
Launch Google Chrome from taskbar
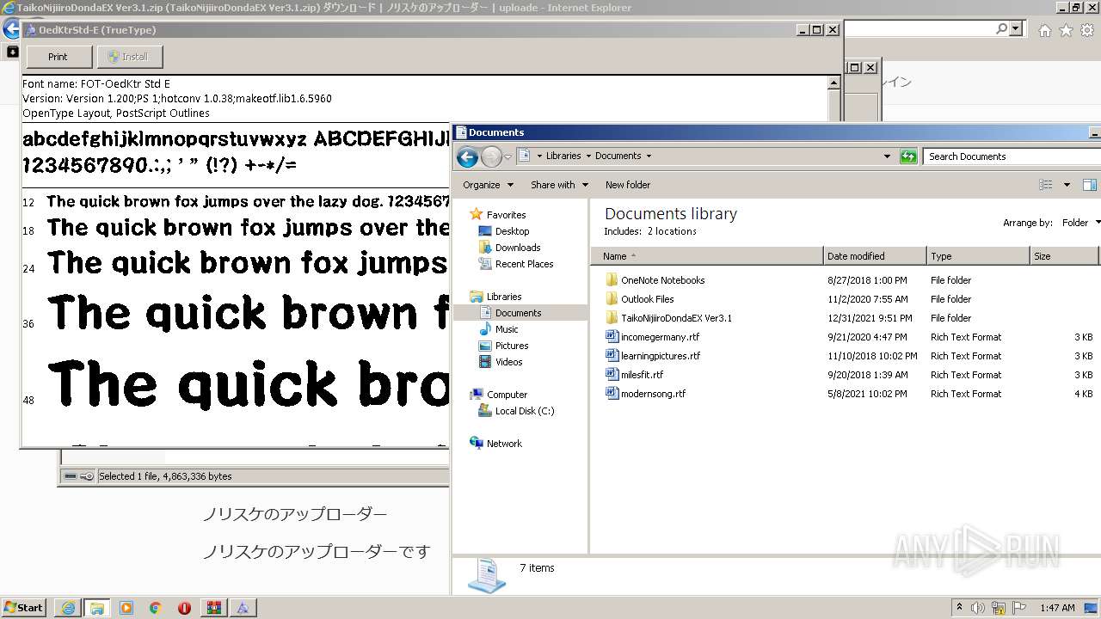tap(156, 607)
